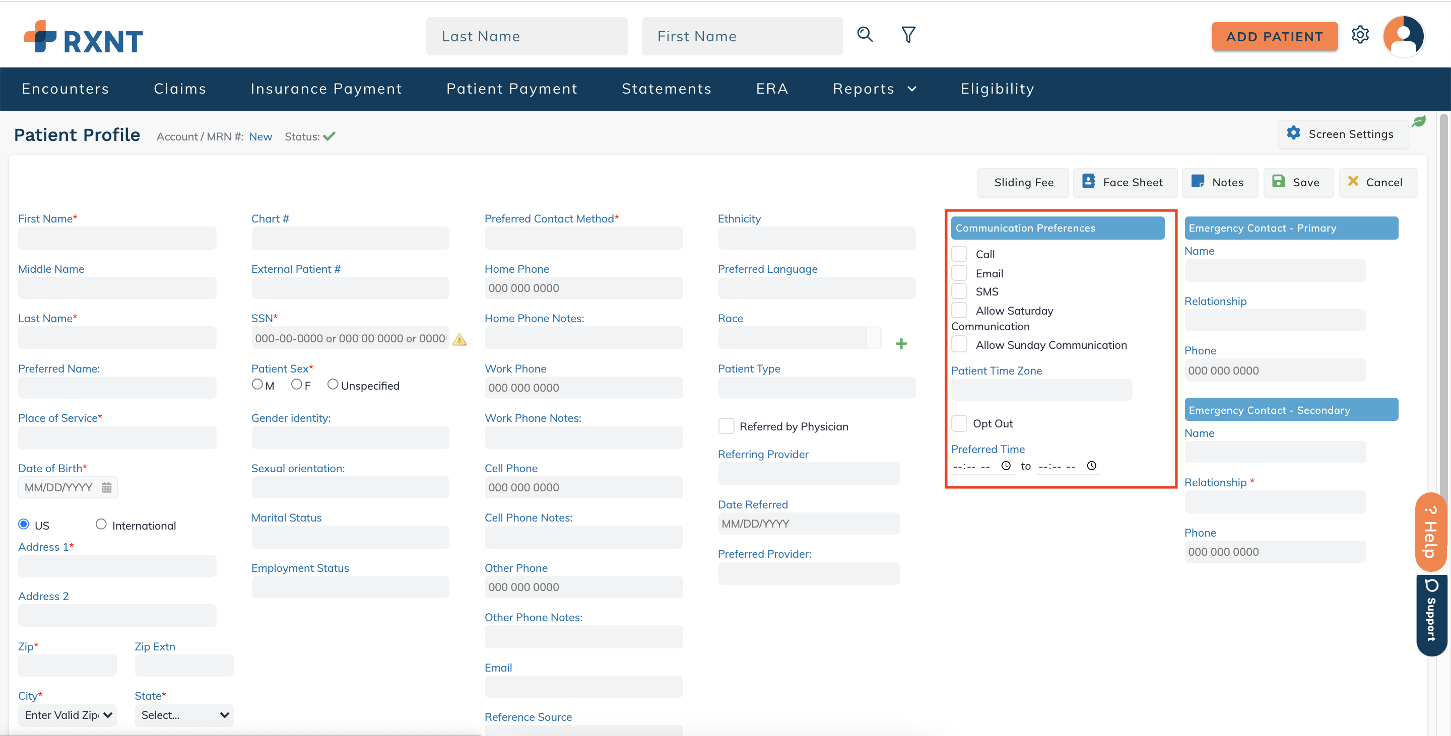Open the Marital Status field
The image size is (1451, 736).
(350, 537)
